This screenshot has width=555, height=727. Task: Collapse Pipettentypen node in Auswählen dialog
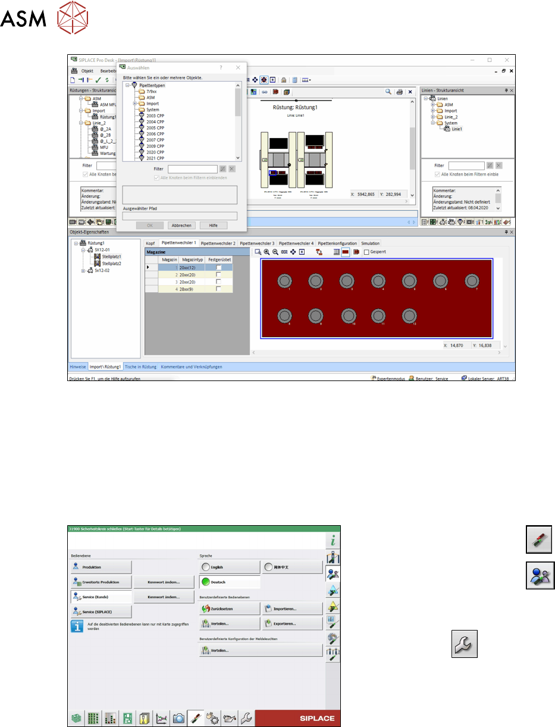(127, 86)
